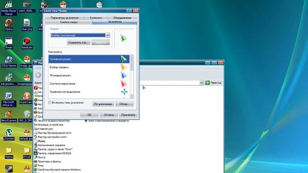Screen dimensions: 308x173
Task: Switch to the Кнопки мыши tab
Action: click(69, 22)
